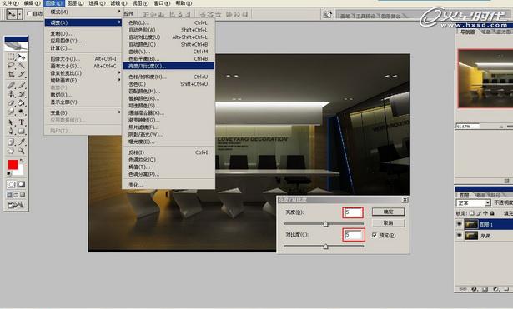This screenshot has height=309, width=513.
Task: Choose 反相(I) Ctrl+I menu item
Action: click(168, 152)
